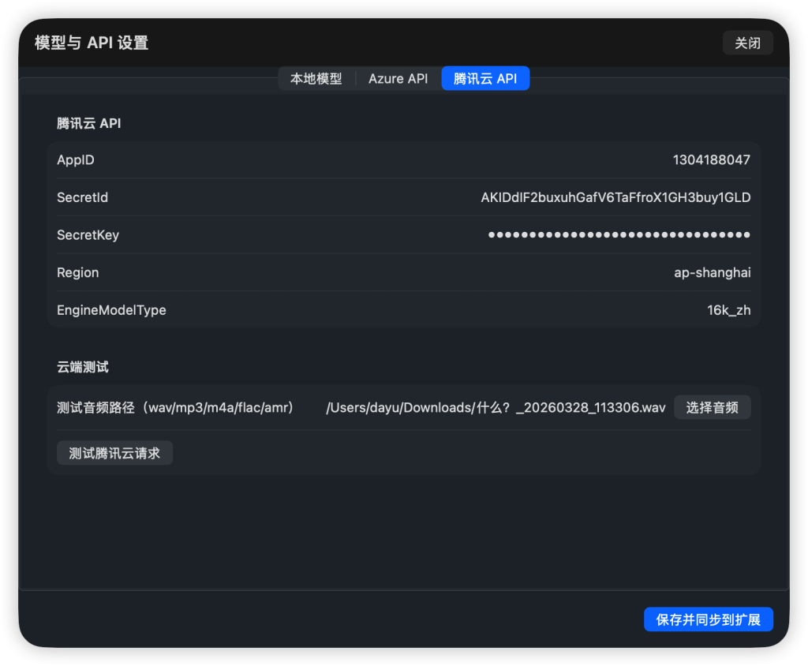This screenshot has height=666, width=808.
Task: Edit the Region value ap-shanghai
Action: point(712,273)
